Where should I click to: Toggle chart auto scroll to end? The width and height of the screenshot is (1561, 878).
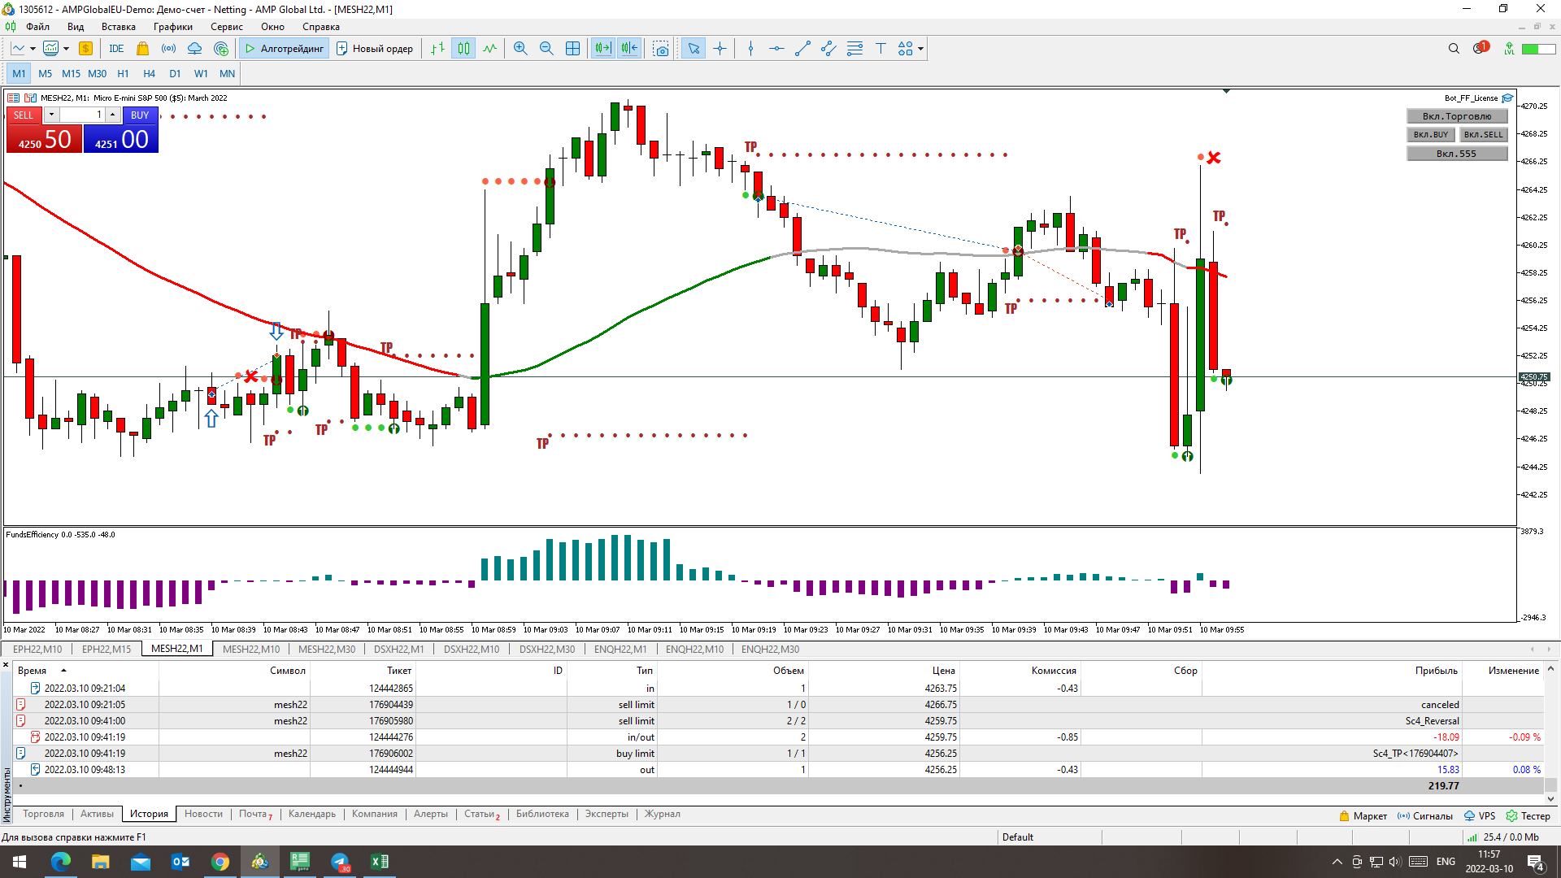(x=602, y=49)
